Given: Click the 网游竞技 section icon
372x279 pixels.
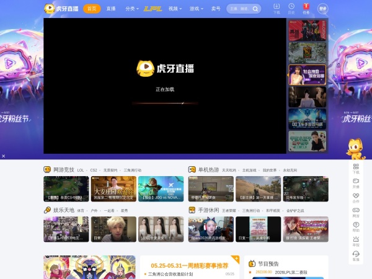Looking at the screenshot, I should [x=47, y=170].
